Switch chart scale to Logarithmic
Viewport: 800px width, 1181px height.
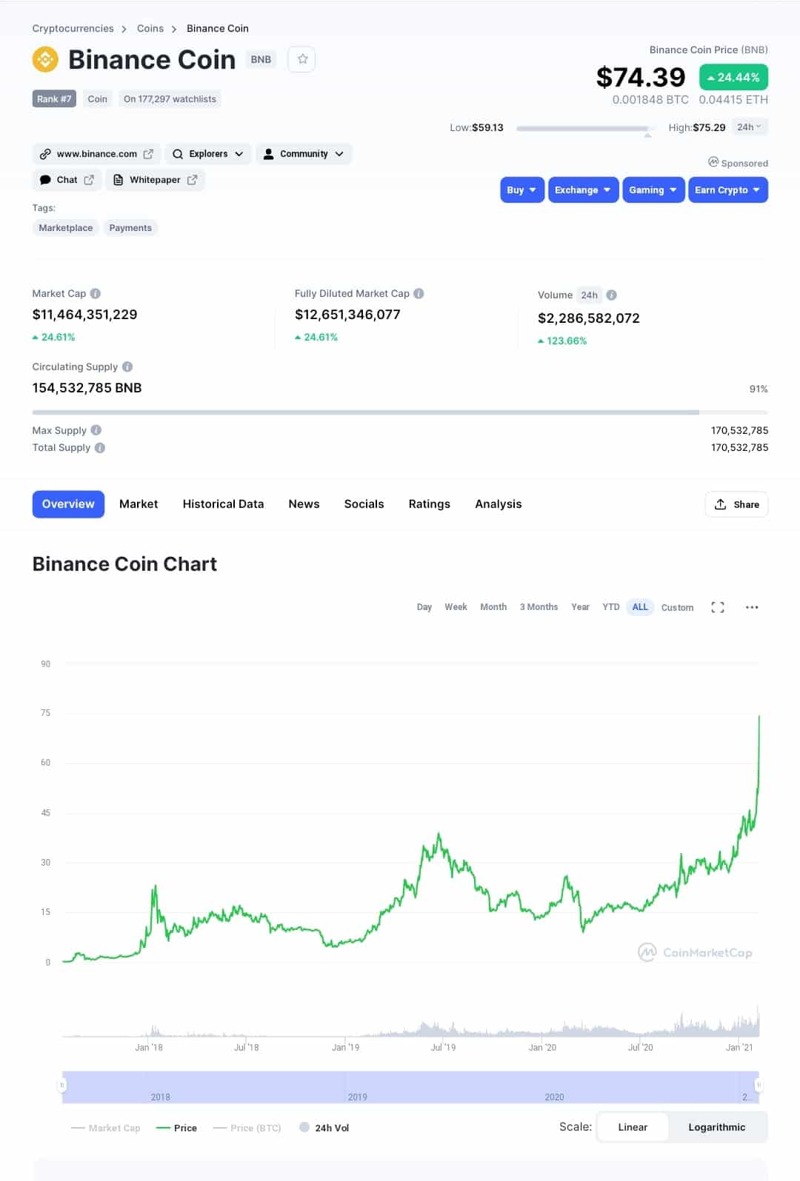point(716,1127)
